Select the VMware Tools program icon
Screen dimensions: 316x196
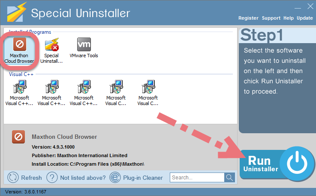84,44
